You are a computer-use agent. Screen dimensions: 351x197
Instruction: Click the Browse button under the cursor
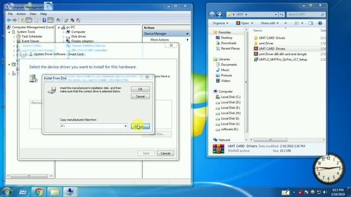[x=140, y=126]
